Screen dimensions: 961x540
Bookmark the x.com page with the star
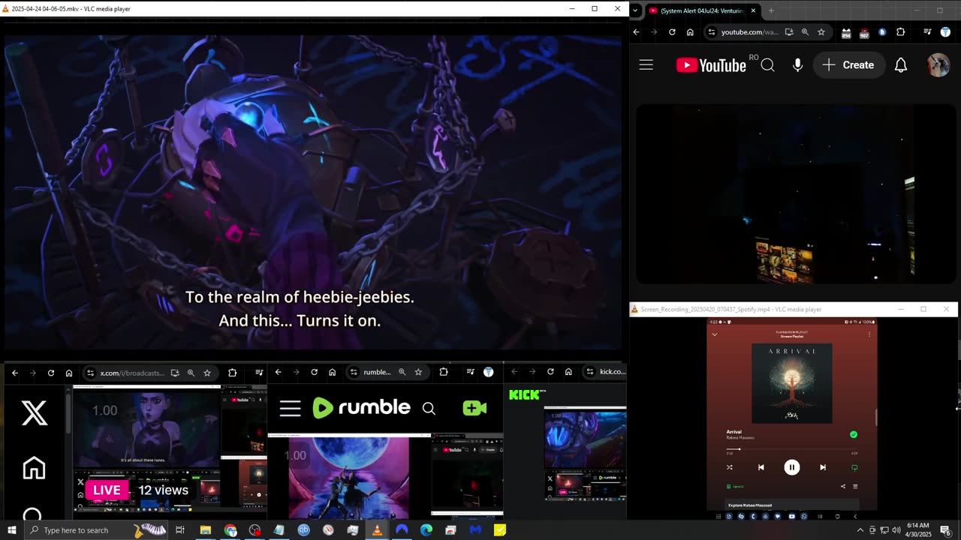[207, 373]
